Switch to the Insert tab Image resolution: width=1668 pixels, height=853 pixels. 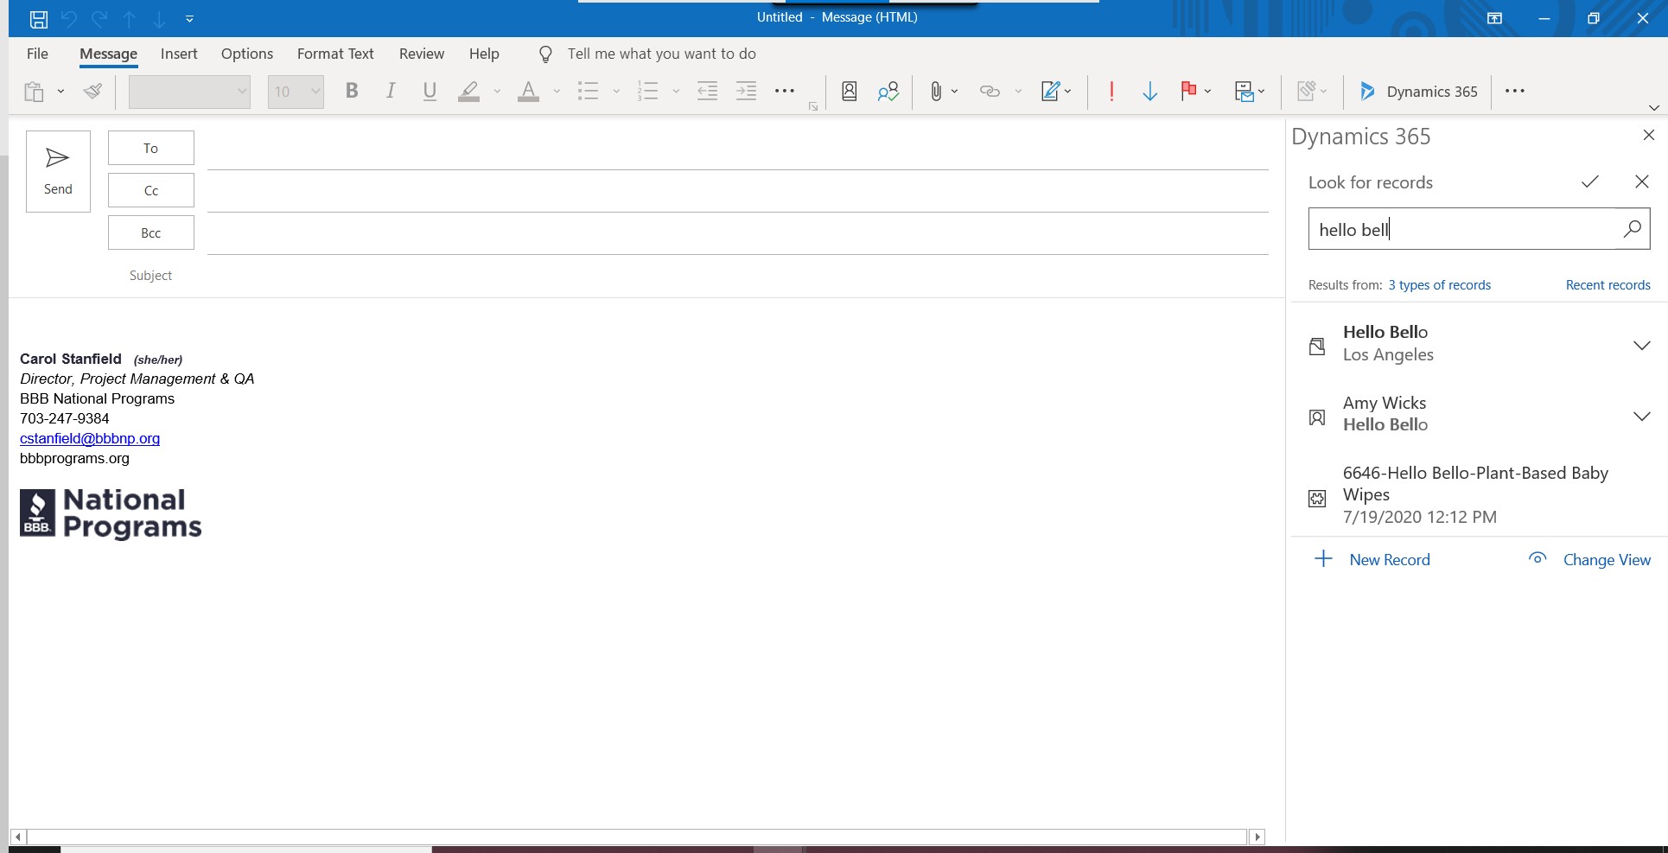(x=179, y=54)
